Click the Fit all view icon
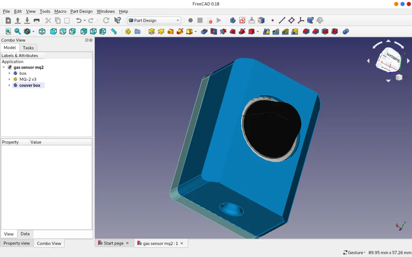 (8, 32)
